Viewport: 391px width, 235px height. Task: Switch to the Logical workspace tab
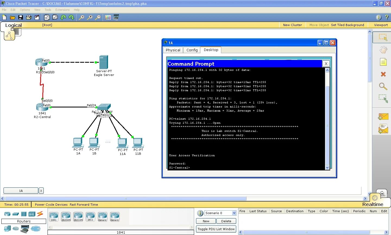(x=13, y=25)
